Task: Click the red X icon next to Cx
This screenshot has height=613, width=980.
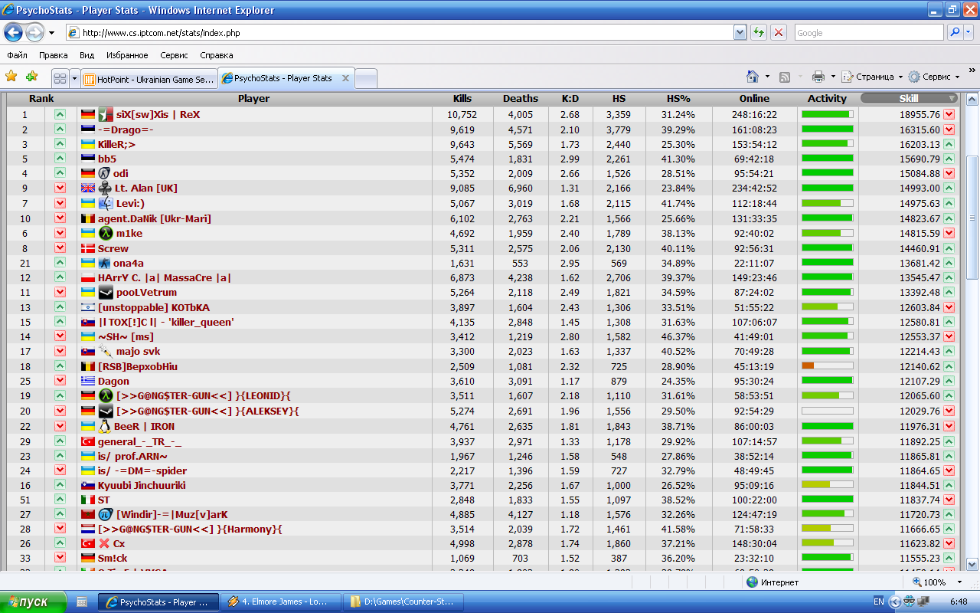Action: pos(105,543)
